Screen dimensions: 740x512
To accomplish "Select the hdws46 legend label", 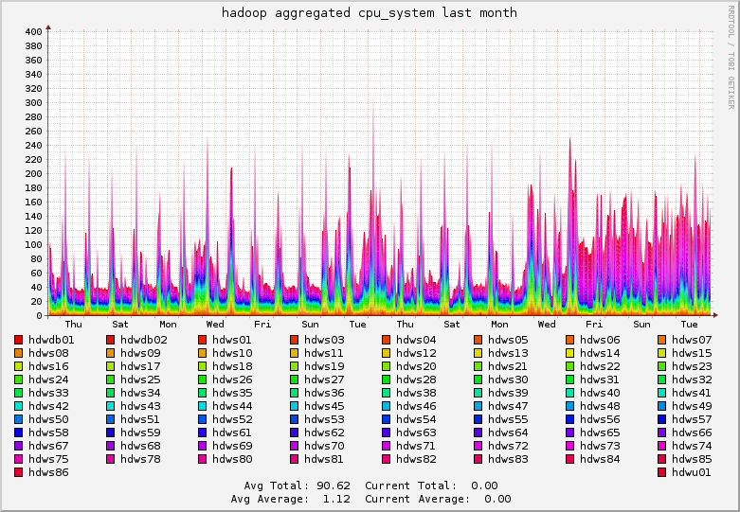I will coord(416,406).
